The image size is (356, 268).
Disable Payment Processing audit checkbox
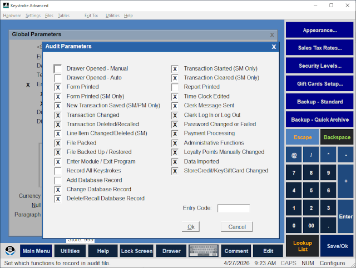[x=175, y=133]
